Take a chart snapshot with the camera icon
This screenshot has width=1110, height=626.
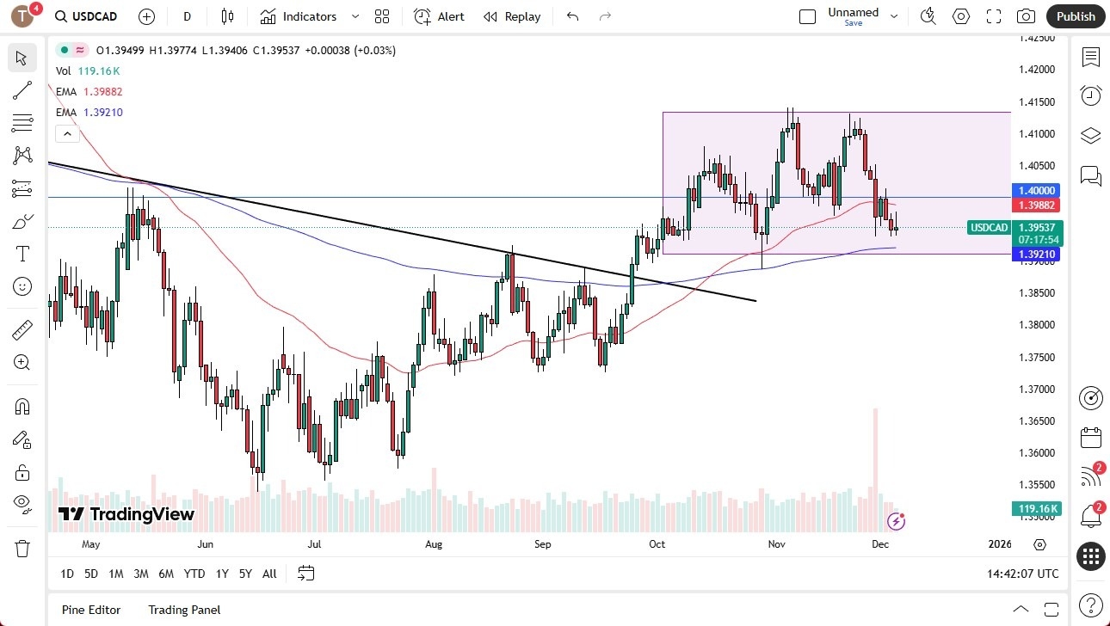(1026, 16)
